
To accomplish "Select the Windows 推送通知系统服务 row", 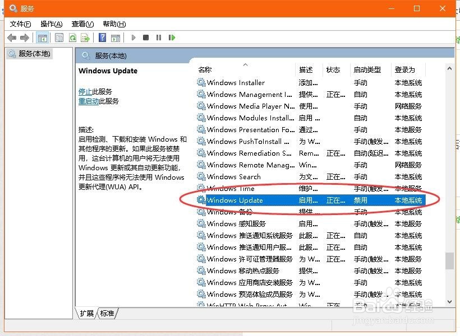I will click(x=310, y=235).
